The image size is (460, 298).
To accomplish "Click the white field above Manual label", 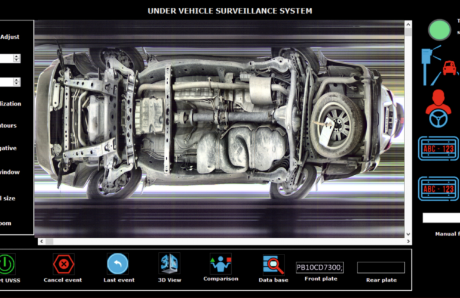I will [441, 218].
